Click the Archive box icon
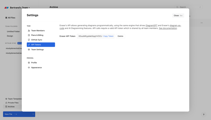Screen dimensions: 211x120 pyautogui.click(x=6, y=107)
